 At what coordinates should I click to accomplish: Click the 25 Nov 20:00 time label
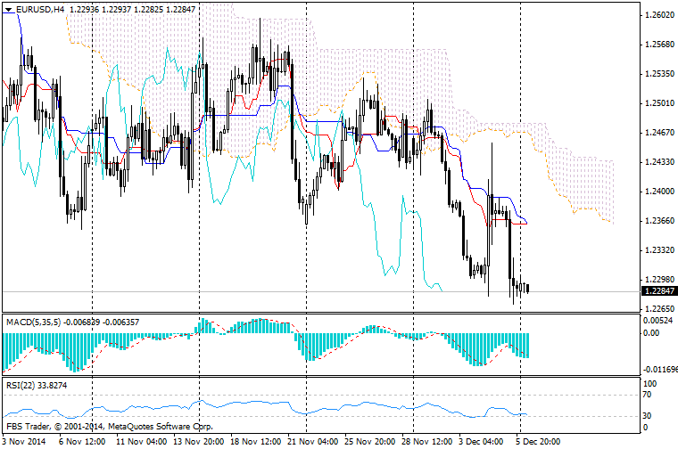point(369,442)
